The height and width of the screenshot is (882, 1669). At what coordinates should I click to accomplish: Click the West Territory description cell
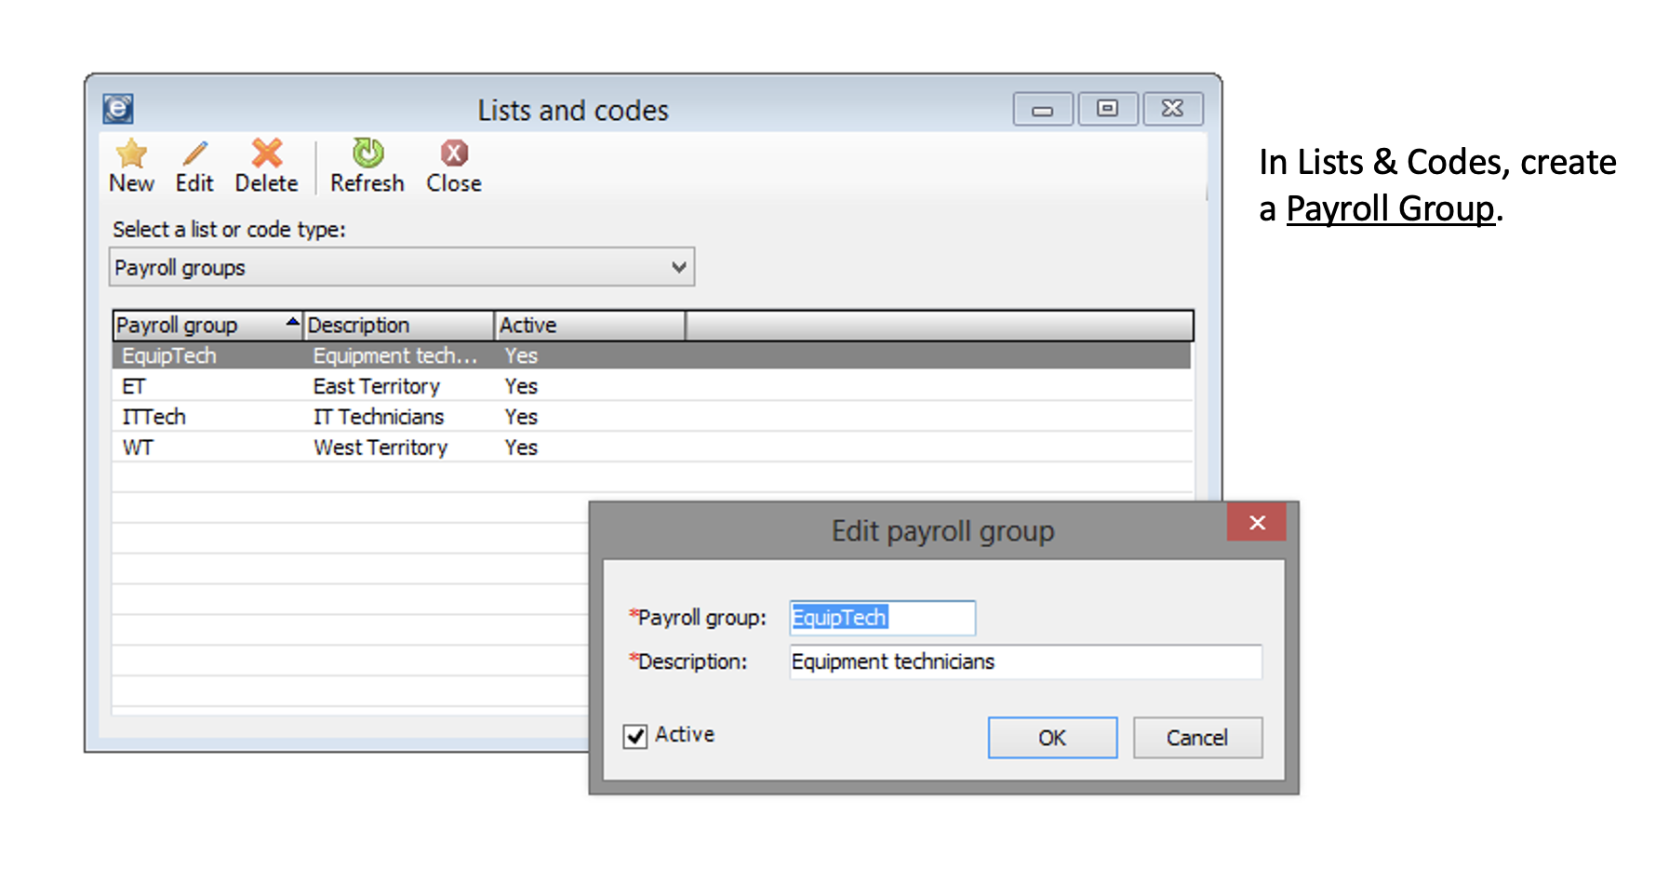coord(381,448)
